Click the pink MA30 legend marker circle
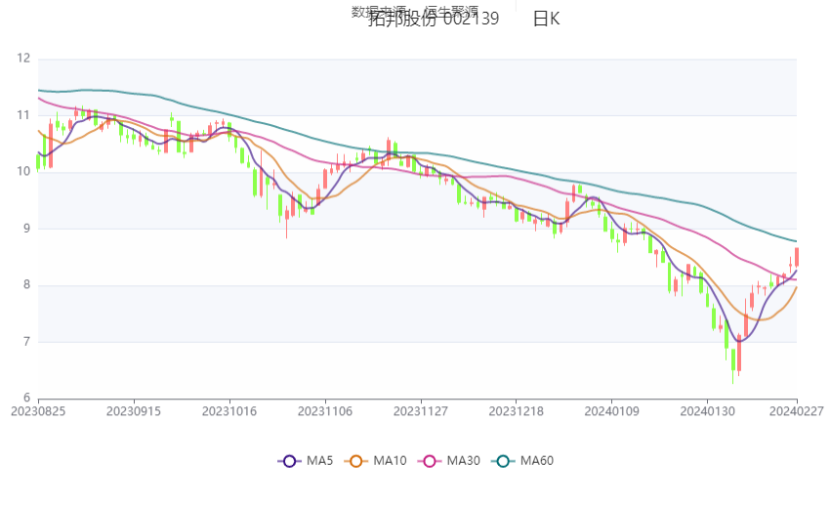830x506 pixels. coord(428,461)
